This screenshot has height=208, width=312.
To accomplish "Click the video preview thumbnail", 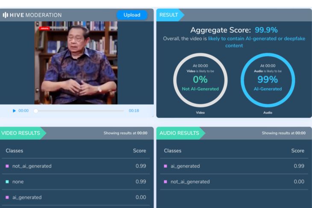I will (76, 63).
